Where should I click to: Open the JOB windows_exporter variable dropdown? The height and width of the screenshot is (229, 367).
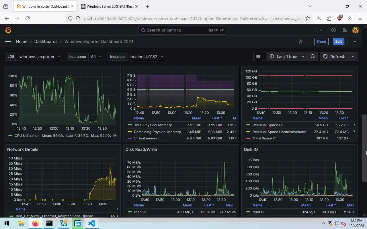click(40, 56)
